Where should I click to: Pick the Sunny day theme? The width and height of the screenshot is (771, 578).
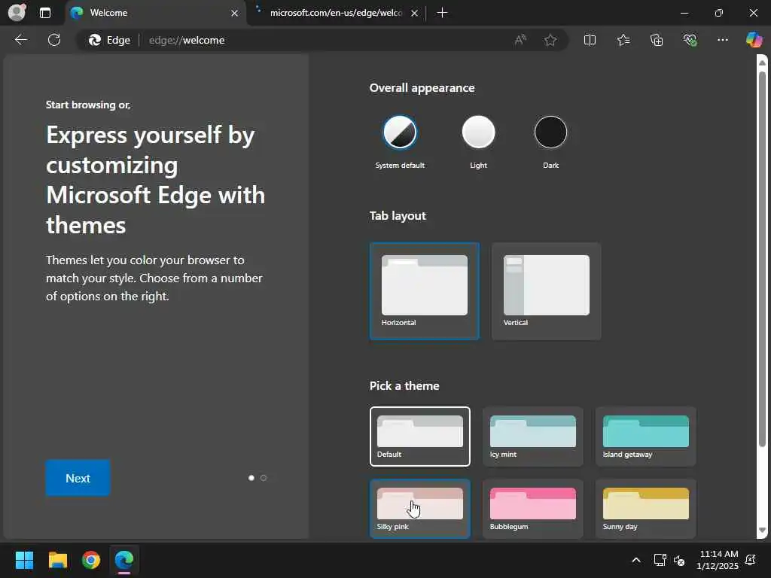(x=645, y=509)
